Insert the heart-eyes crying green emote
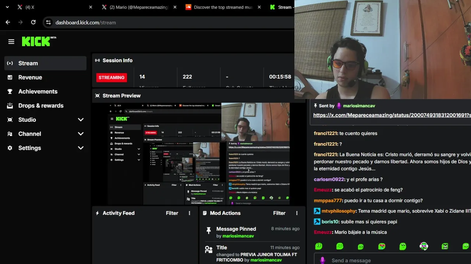The height and width of the screenshot is (264, 471). tap(382, 246)
